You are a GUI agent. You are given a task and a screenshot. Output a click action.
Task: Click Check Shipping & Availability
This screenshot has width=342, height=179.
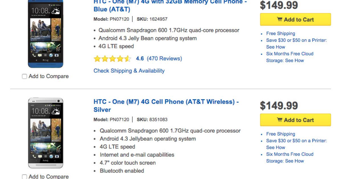point(129,71)
